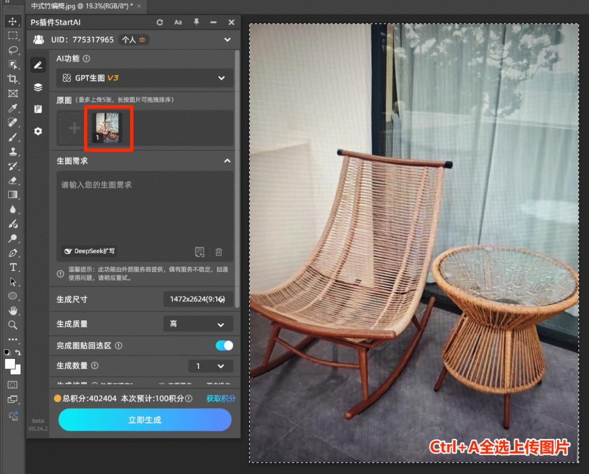Select the Lasso tool

pos(13,50)
